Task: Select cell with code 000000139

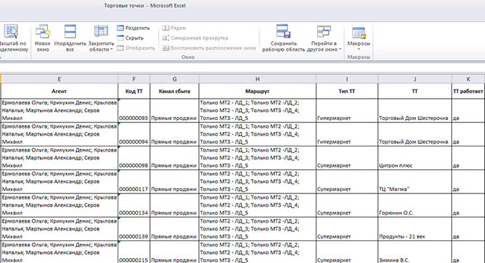Action: 134,229
